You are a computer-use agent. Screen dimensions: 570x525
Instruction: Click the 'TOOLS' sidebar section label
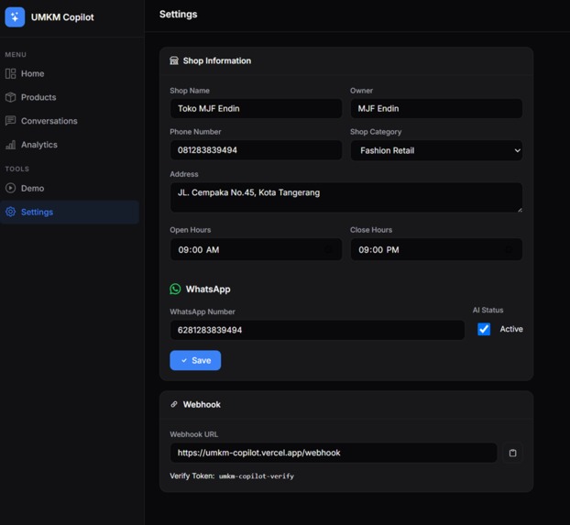(x=17, y=169)
